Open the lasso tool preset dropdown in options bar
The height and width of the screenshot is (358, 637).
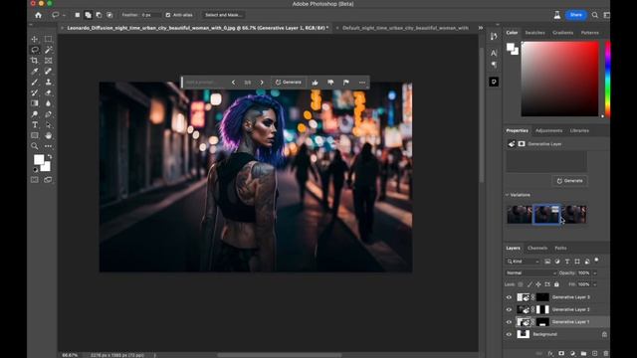(x=64, y=15)
